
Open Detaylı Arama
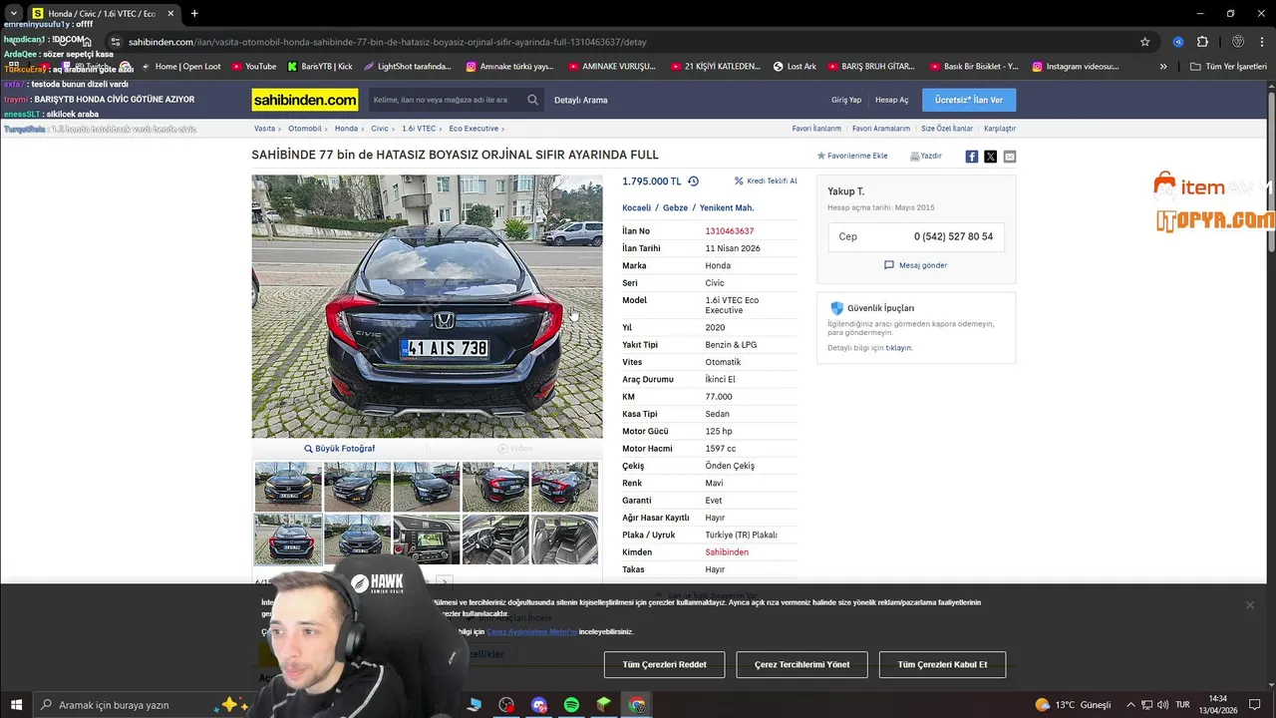(581, 100)
